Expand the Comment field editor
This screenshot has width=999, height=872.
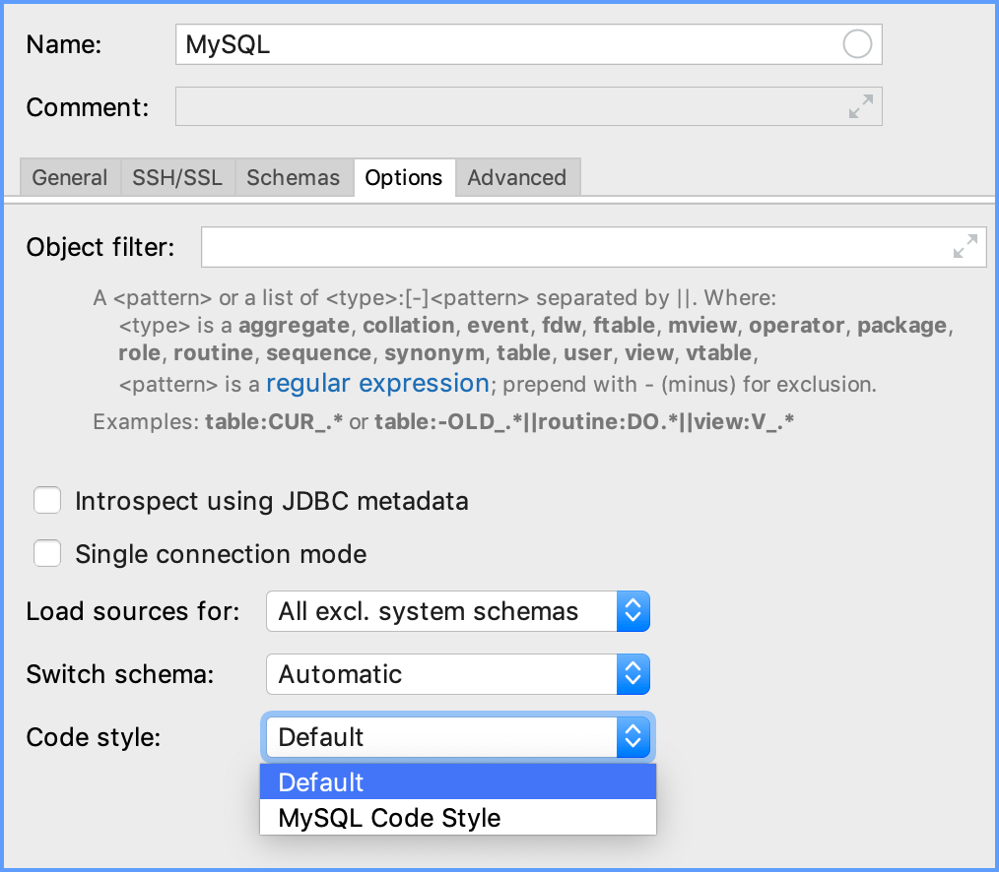pos(861,106)
